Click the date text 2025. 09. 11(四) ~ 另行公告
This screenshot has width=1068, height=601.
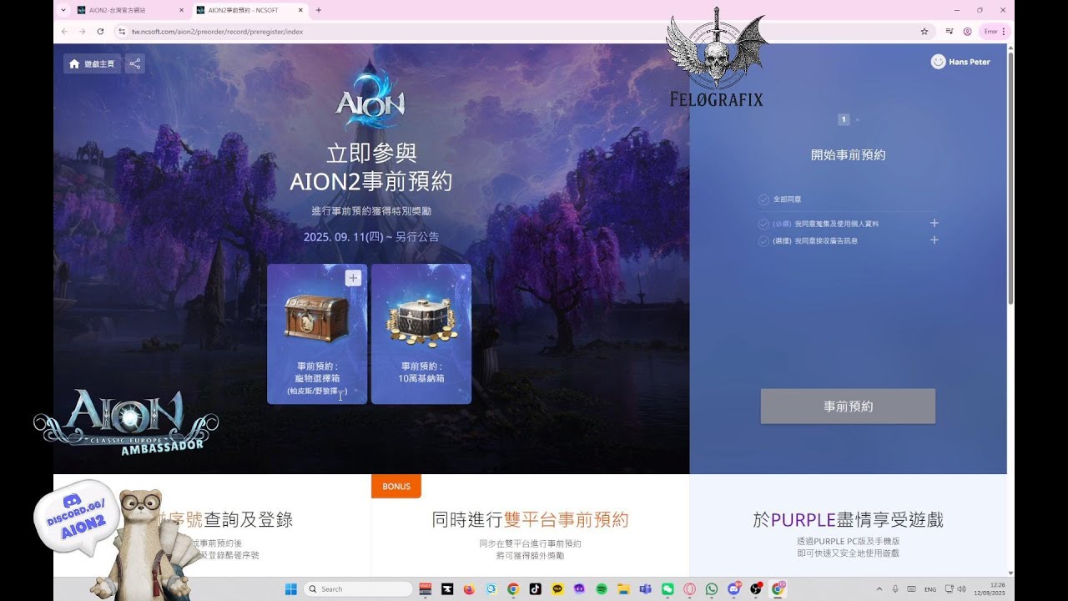tap(371, 237)
